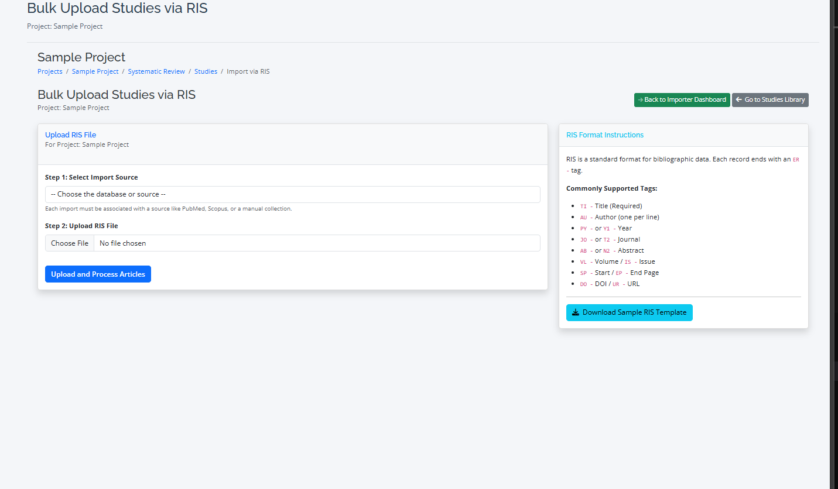
Task: Open the Studies breadcrumb link
Action: (x=206, y=71)
